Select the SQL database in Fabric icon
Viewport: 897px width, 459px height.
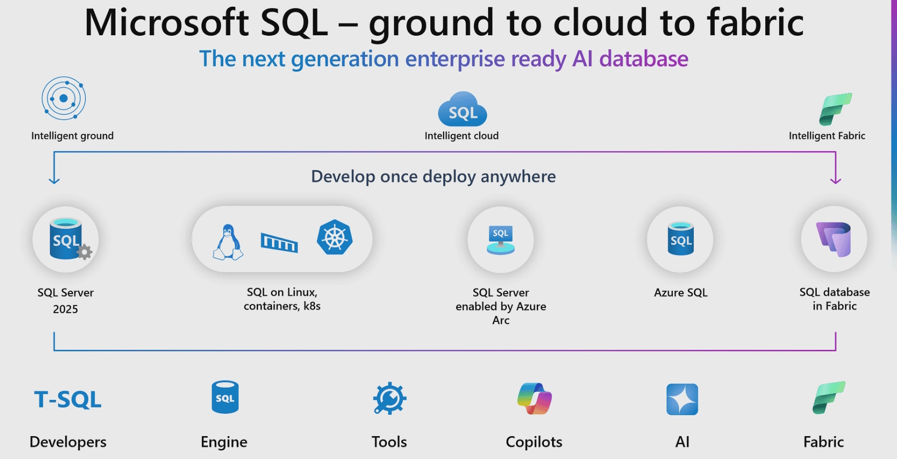point(834,239)
